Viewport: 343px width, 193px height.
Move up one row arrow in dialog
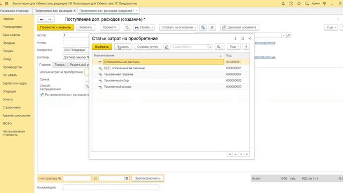pos(235,154)
